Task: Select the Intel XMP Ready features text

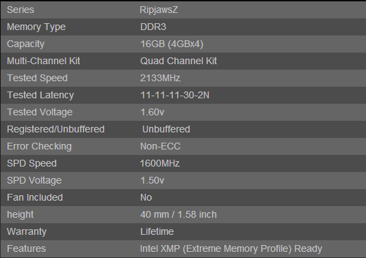Action: (x=231, y=248)
